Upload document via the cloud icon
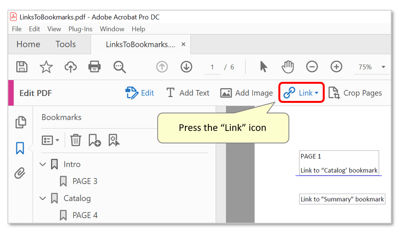 70,67
